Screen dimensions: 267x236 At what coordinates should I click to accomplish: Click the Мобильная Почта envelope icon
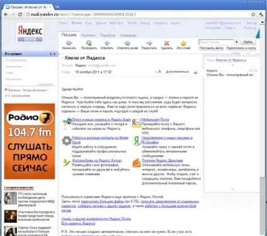(137, 123)
